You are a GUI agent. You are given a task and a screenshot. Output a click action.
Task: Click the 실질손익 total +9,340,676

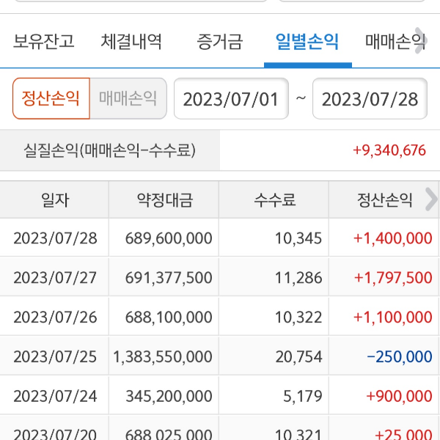tap(389, 151)
